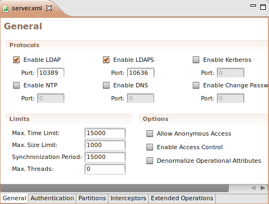Click the Synchronization Period field
This screenshot has height=204, width=269.
coord(105,157)
